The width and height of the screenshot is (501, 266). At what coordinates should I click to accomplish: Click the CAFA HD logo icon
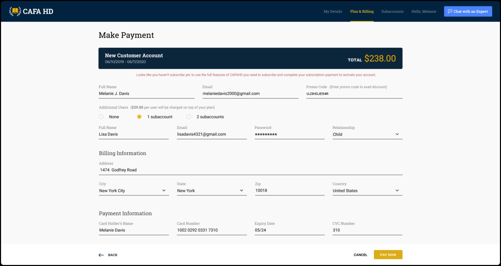[x=15, y=11]
